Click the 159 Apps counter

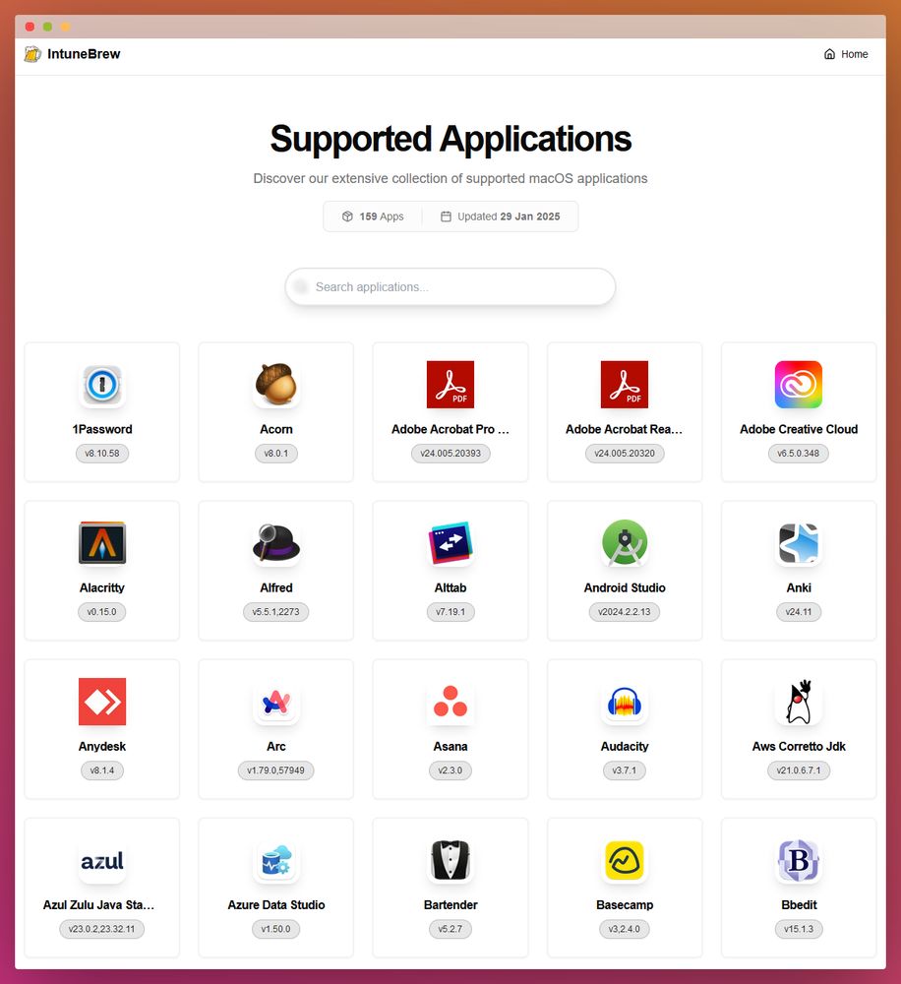click(x=373, y=216)
